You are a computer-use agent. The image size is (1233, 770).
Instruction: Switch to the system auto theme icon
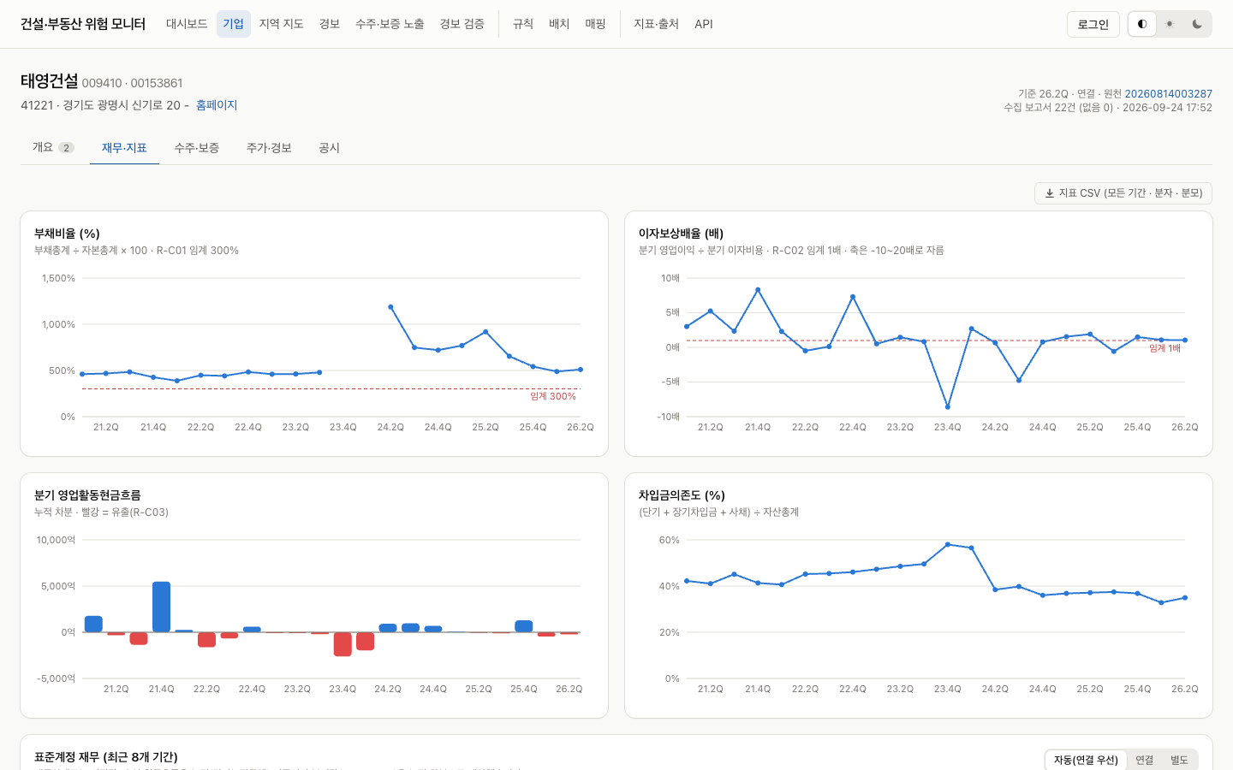[x=1142, y=24]
